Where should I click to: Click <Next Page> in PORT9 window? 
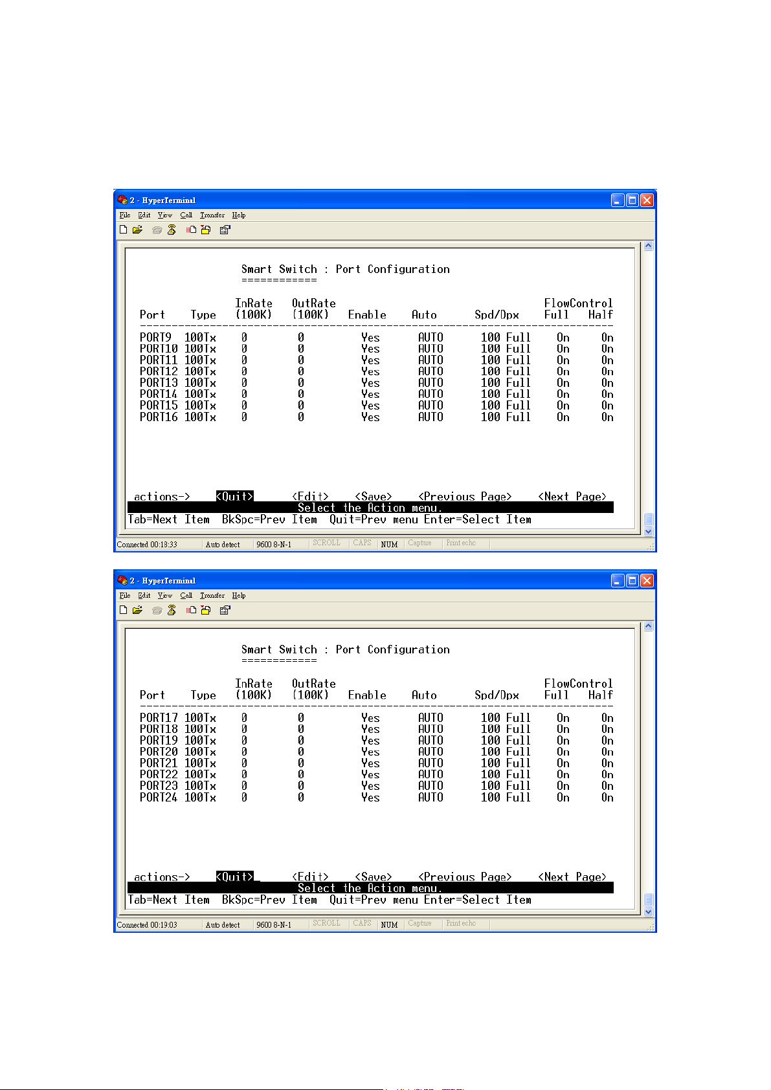[x=573, y=496]
